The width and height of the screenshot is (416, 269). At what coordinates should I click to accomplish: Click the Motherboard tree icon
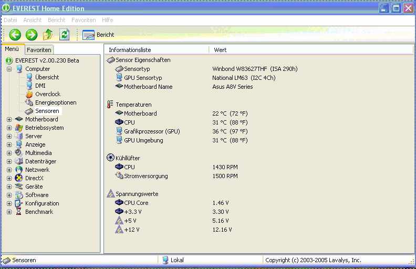point(19,119)
